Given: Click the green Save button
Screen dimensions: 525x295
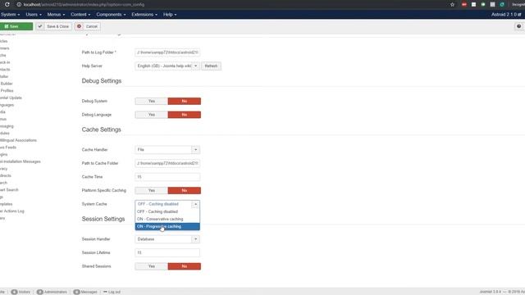Looking at the screenshot, I should (16, 26).
